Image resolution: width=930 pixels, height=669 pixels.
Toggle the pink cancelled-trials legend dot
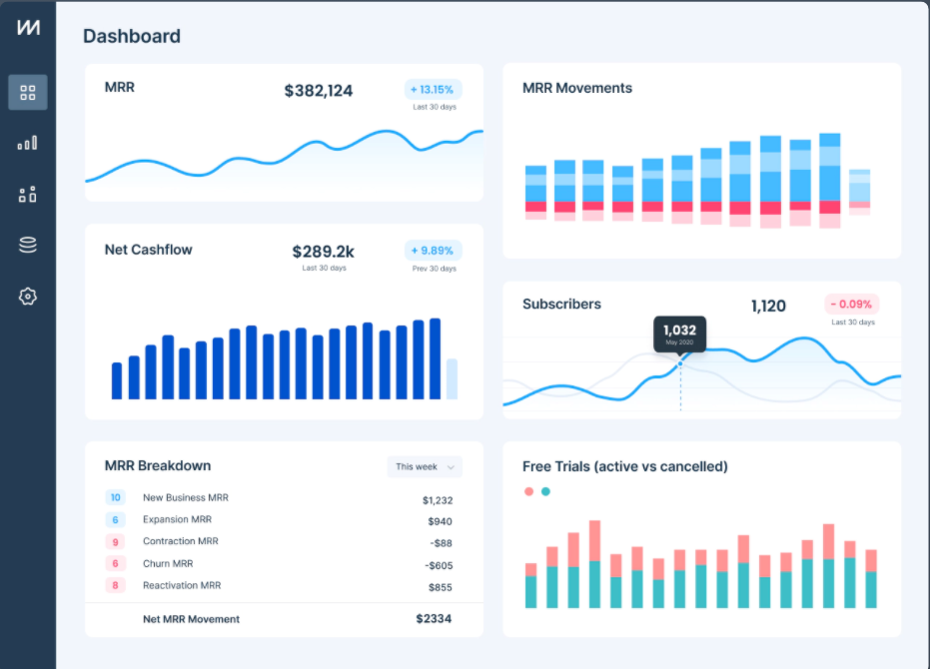(526, 490)
